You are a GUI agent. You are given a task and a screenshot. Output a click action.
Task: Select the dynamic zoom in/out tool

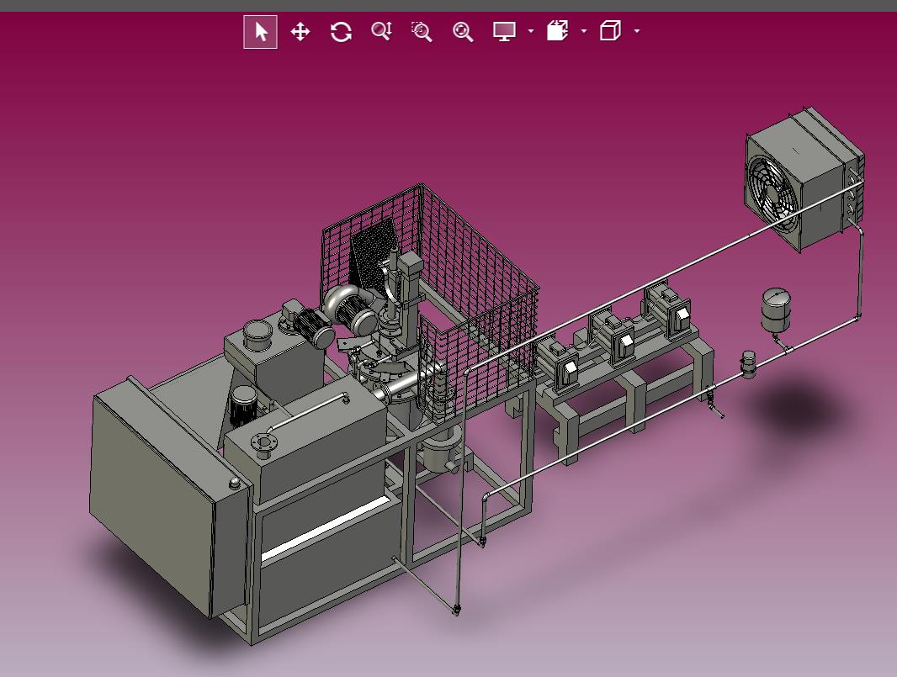coord(381,31)
